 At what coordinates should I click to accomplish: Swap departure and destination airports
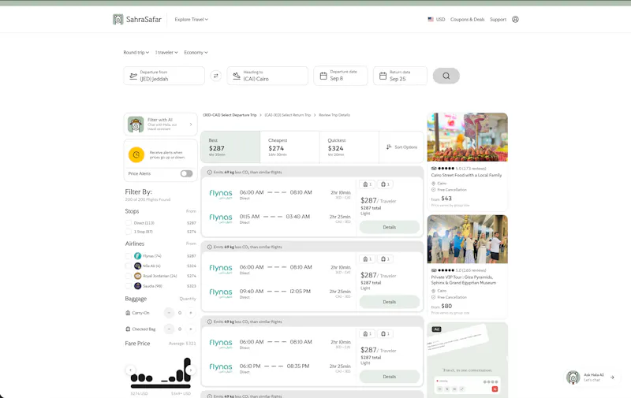(x=216, y=76)
